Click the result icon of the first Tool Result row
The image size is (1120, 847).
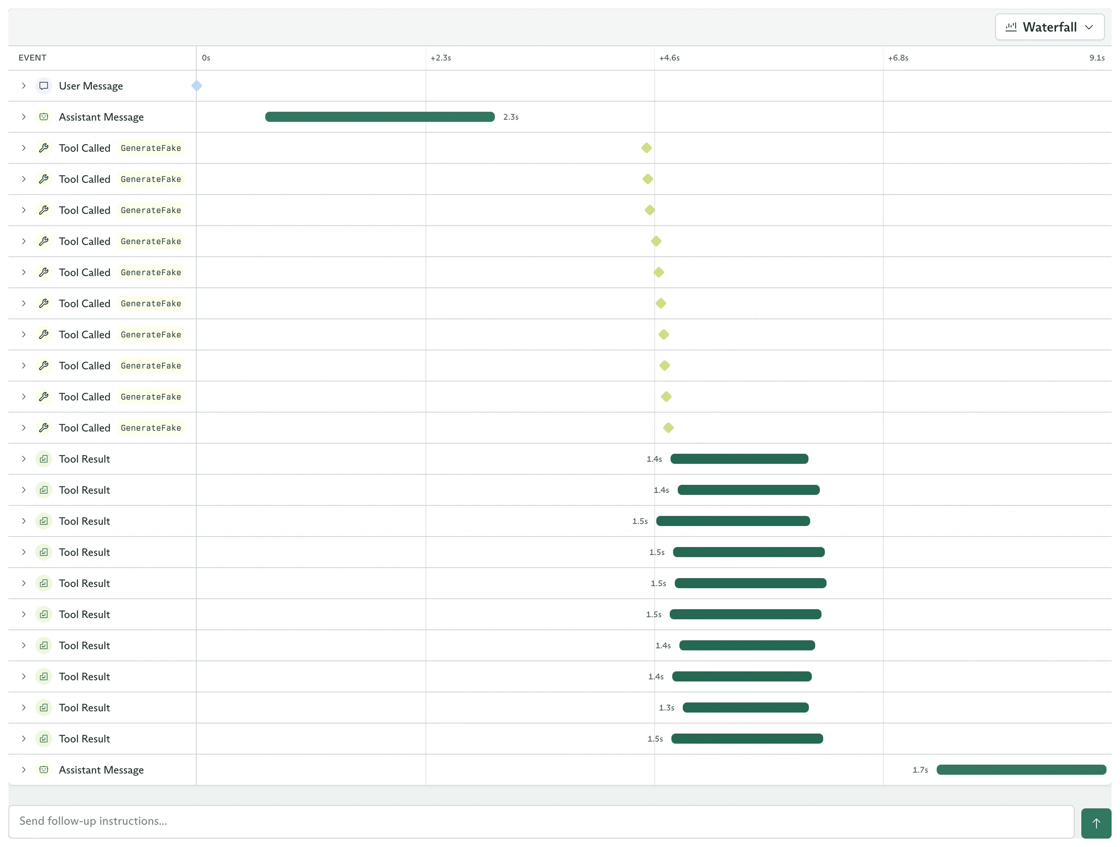pyautogui.click(x=44, y=459)
